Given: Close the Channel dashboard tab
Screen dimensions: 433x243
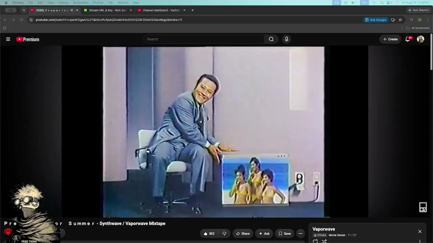Looking at the screenshot, I should click(x=184, y=10).
